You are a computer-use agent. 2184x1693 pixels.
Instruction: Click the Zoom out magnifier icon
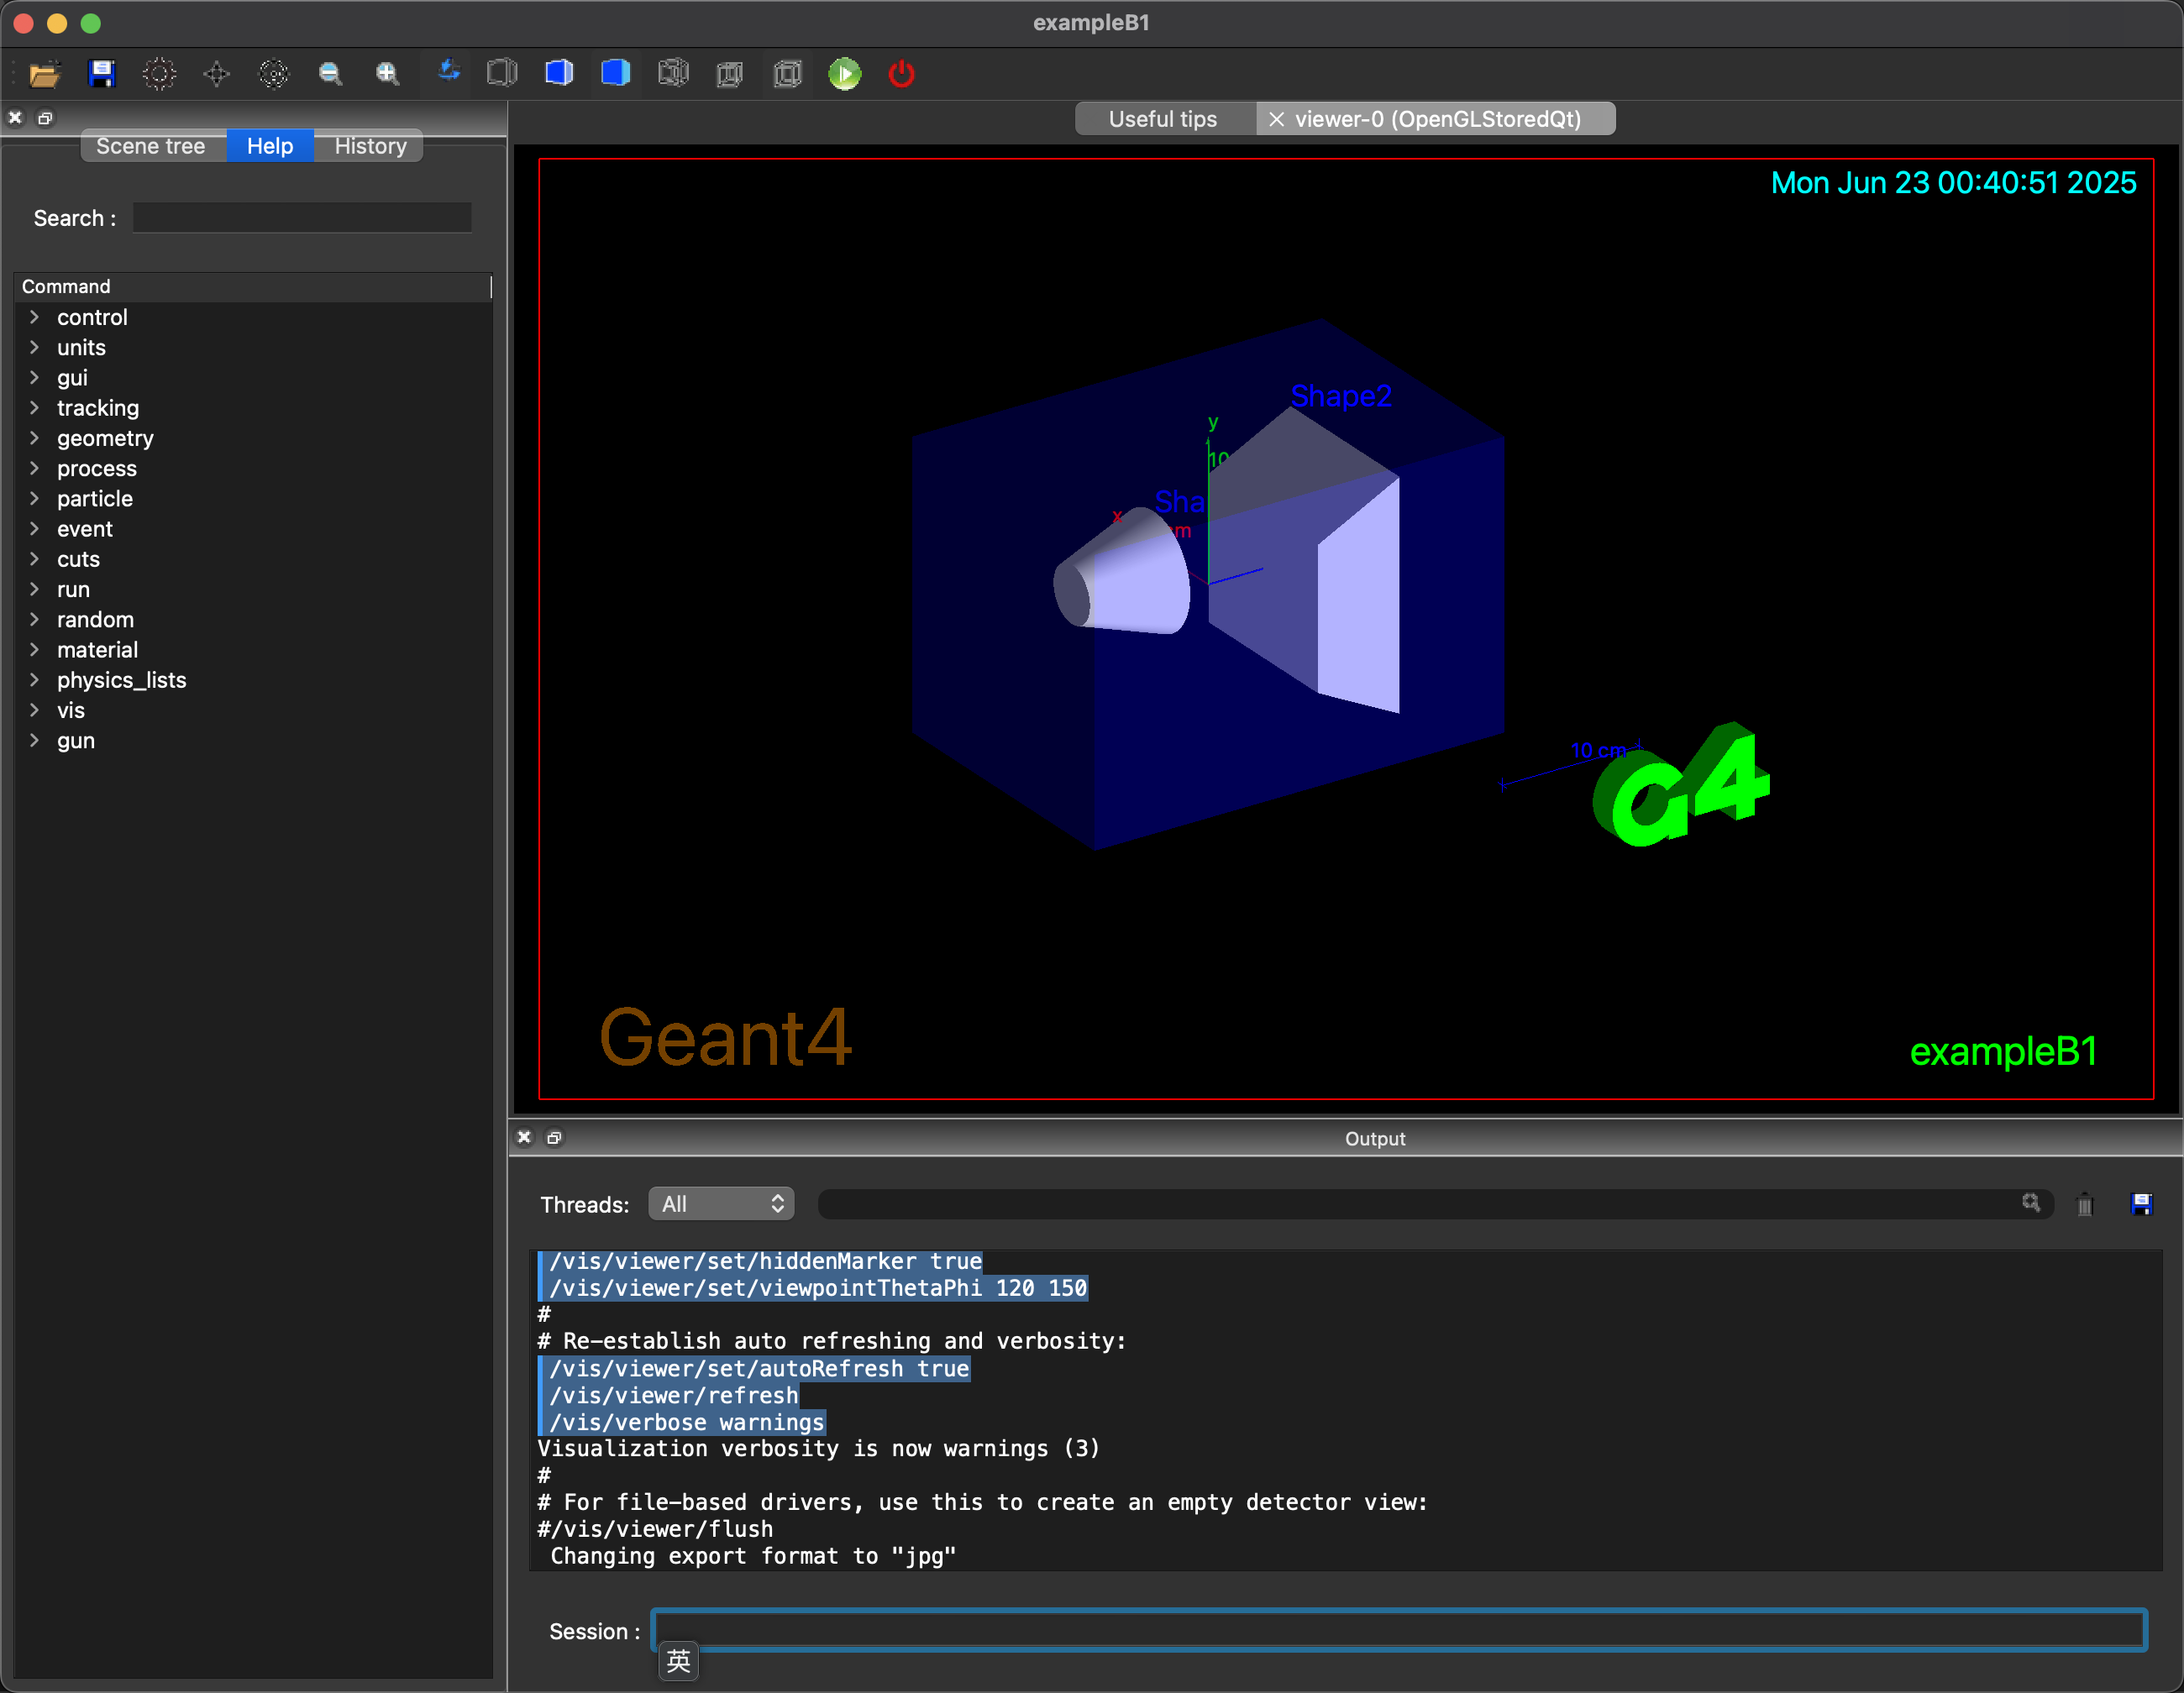pos(330,74)
